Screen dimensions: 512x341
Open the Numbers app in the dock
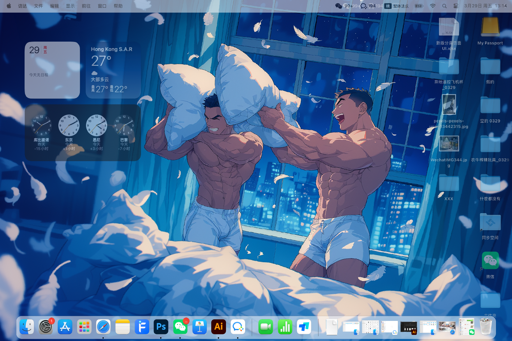(x=285, y=327)
